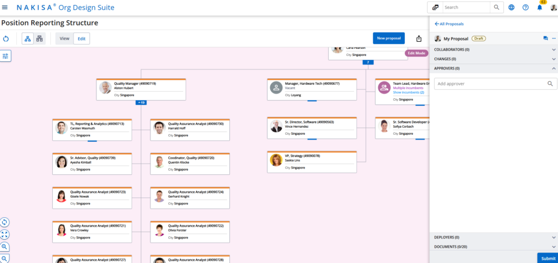
Task: Open the help question mark icon
Action: tap(526, 8)
